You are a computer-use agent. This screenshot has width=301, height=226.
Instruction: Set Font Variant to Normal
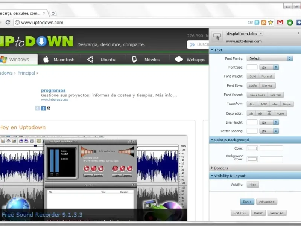point(275,95)
